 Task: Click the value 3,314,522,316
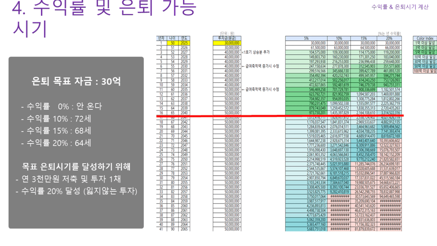tap(391, 113)
